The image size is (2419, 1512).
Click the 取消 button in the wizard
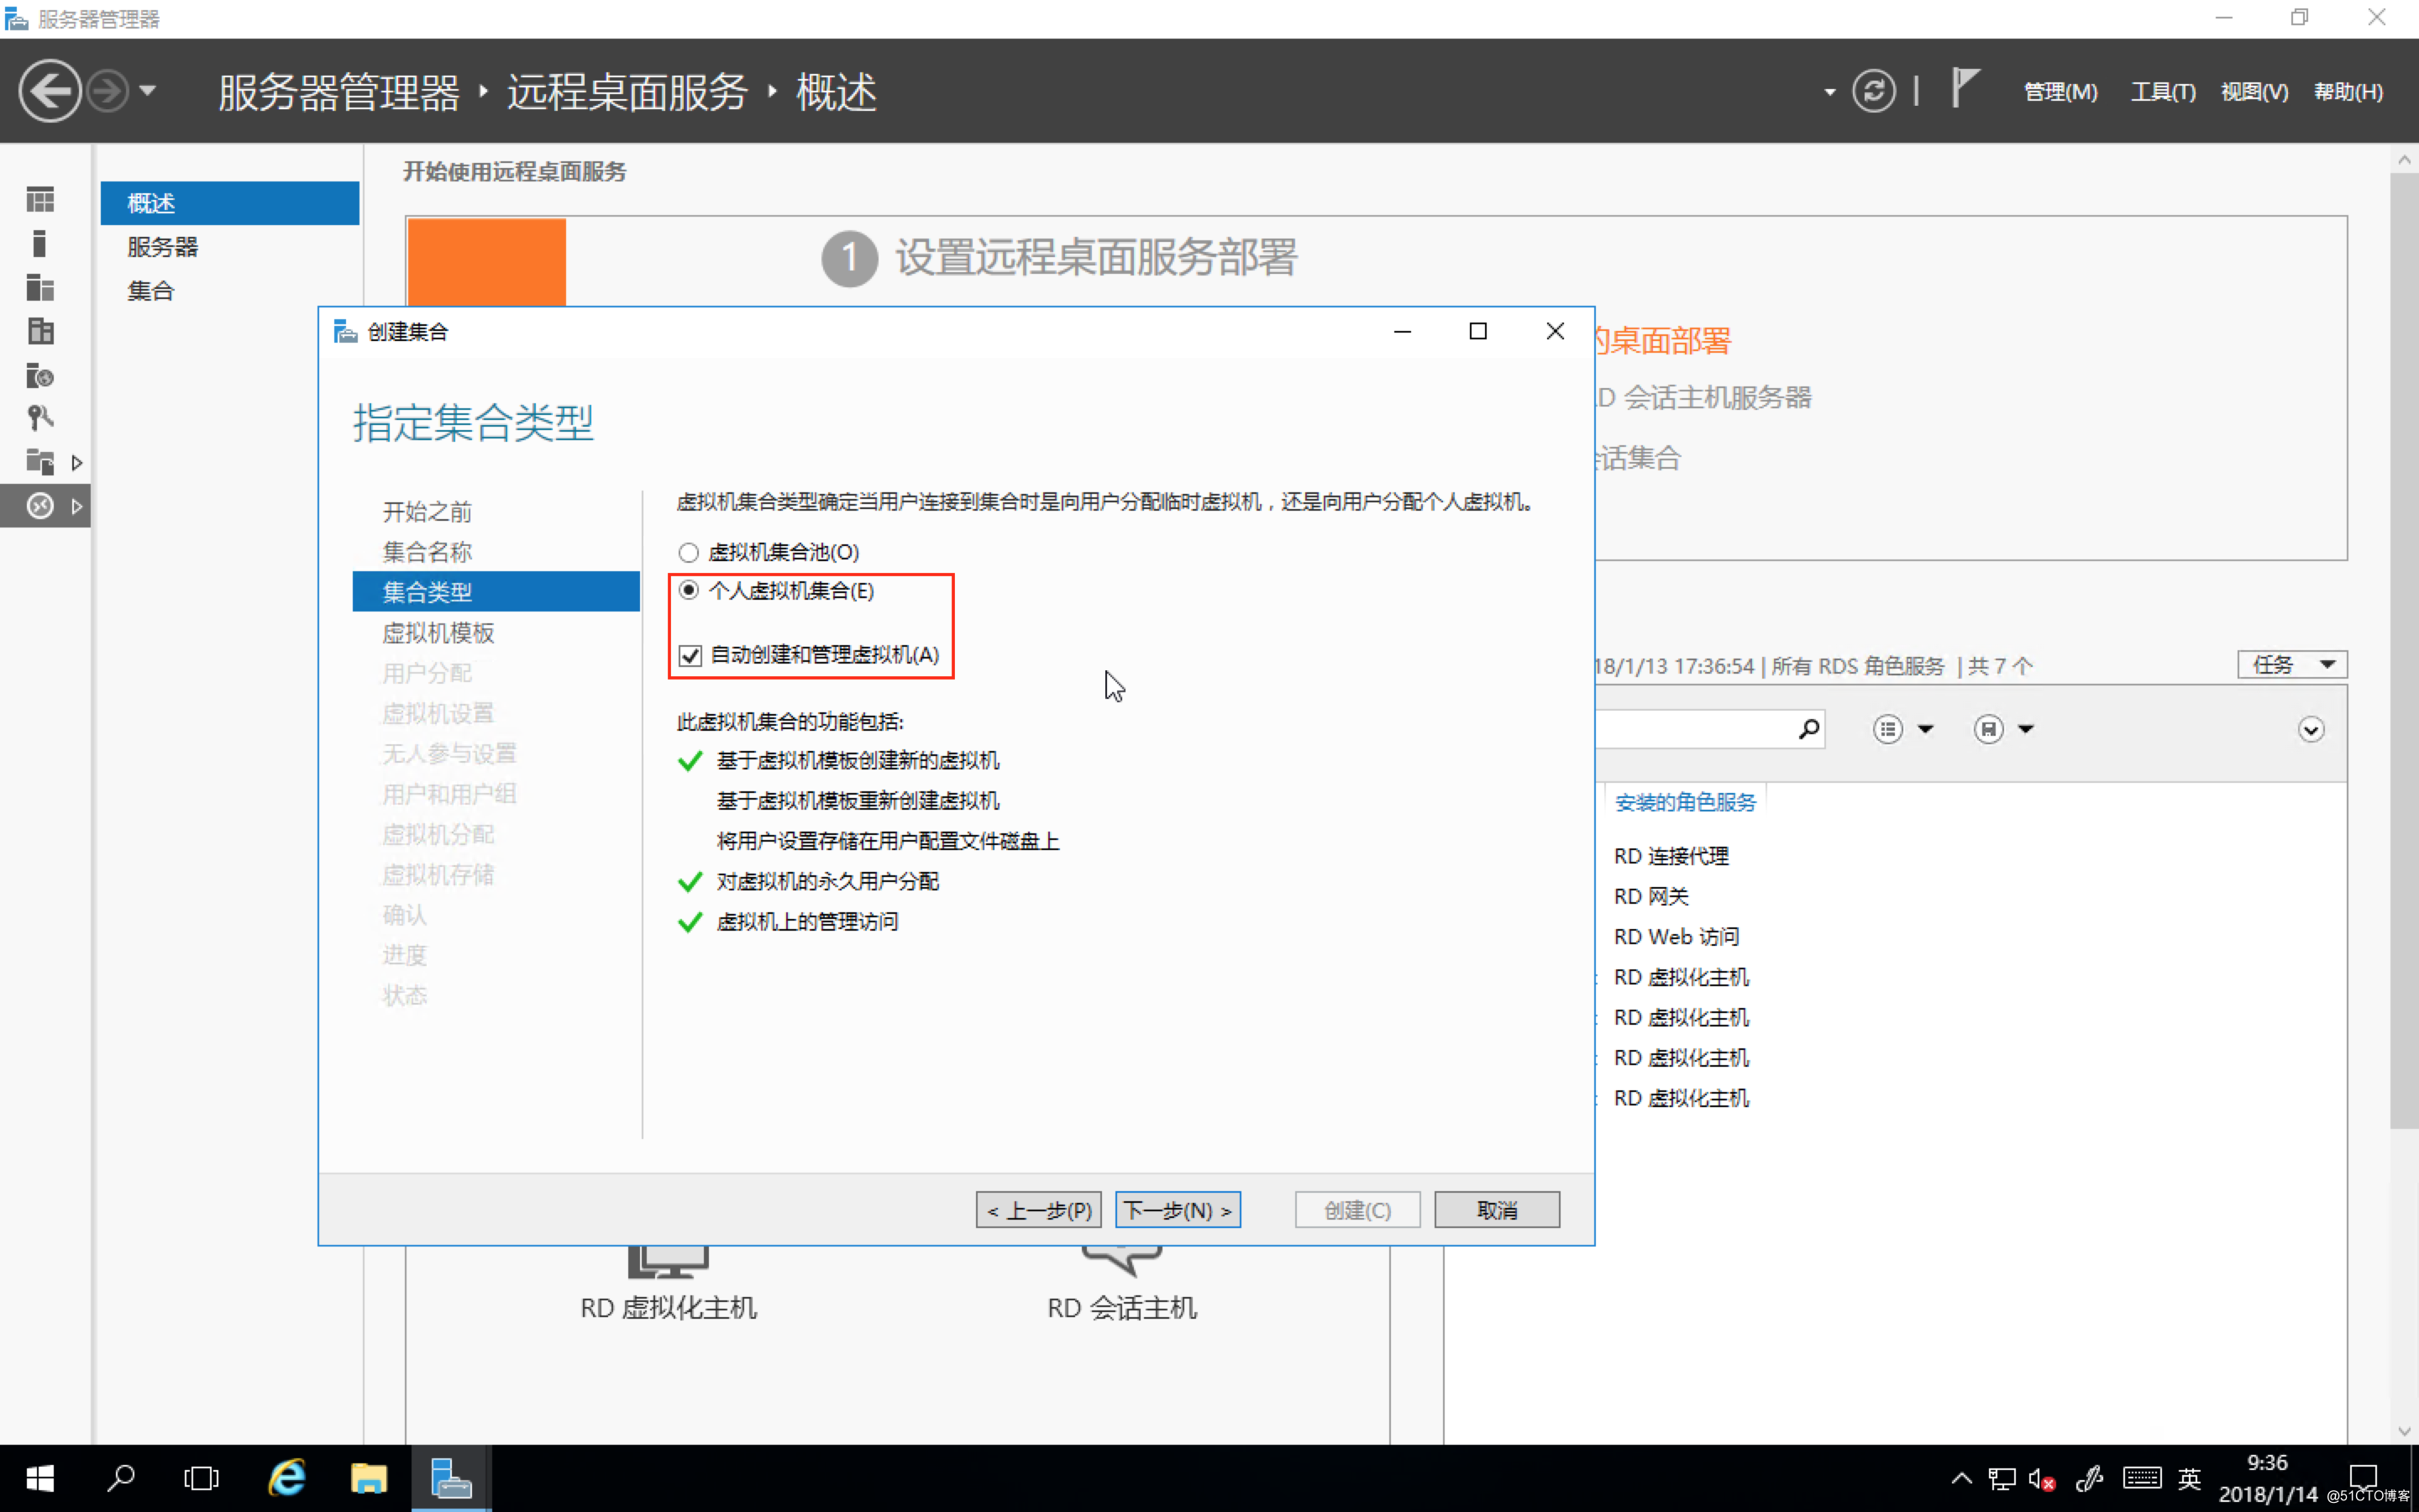pos(1497,1210)
